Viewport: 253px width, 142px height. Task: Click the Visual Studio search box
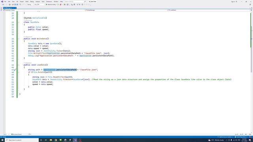point(75,2)
